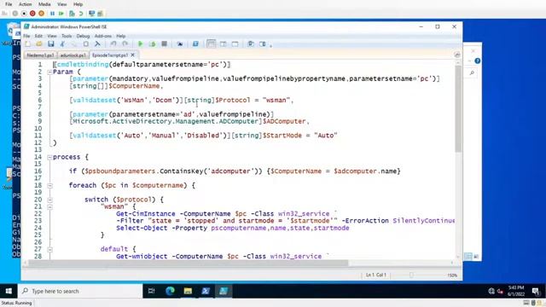
Task: Click search magnifier in background window
Action: click(472, 72)
